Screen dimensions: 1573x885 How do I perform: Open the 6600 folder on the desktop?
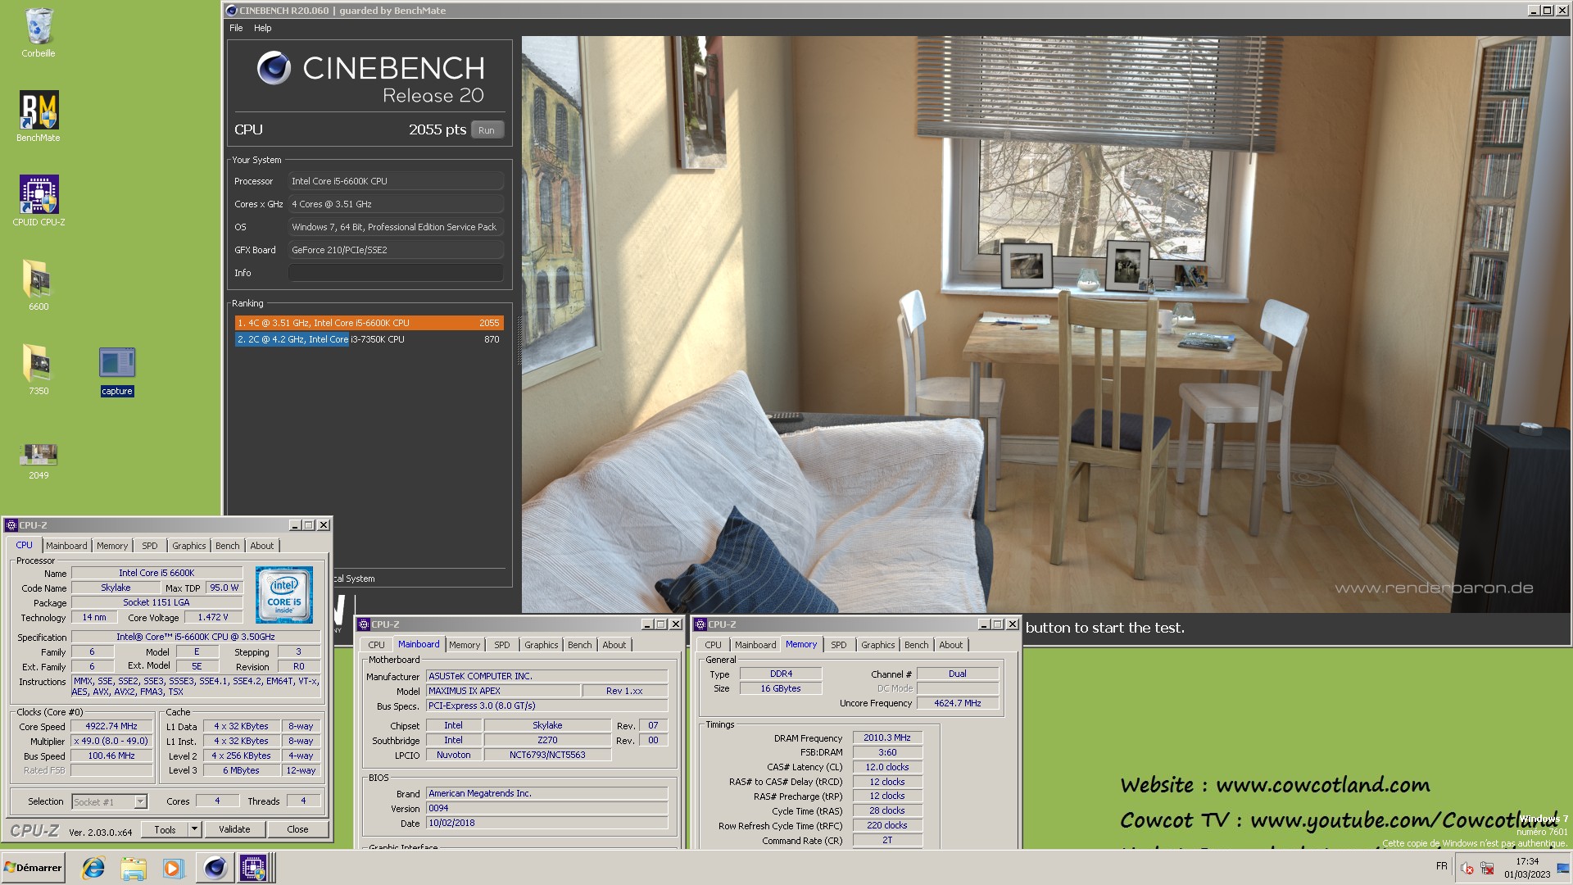39,285
